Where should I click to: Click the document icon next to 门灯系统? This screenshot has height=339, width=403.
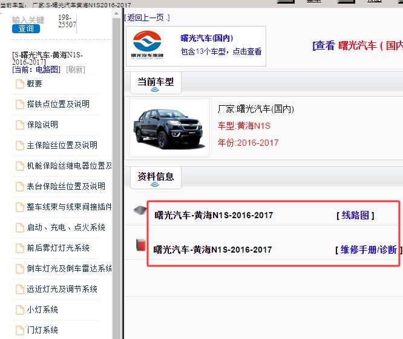(20, 331)
